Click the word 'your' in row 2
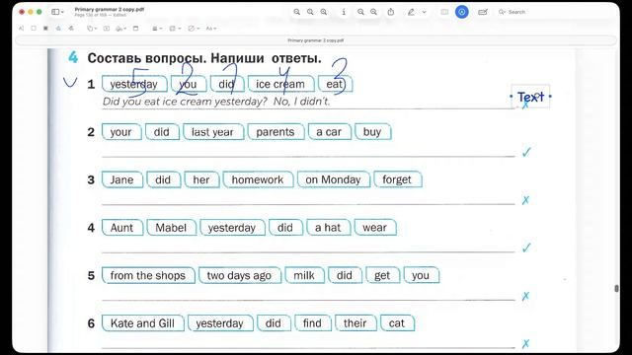 pyautogui.click(x=120, y=131)
